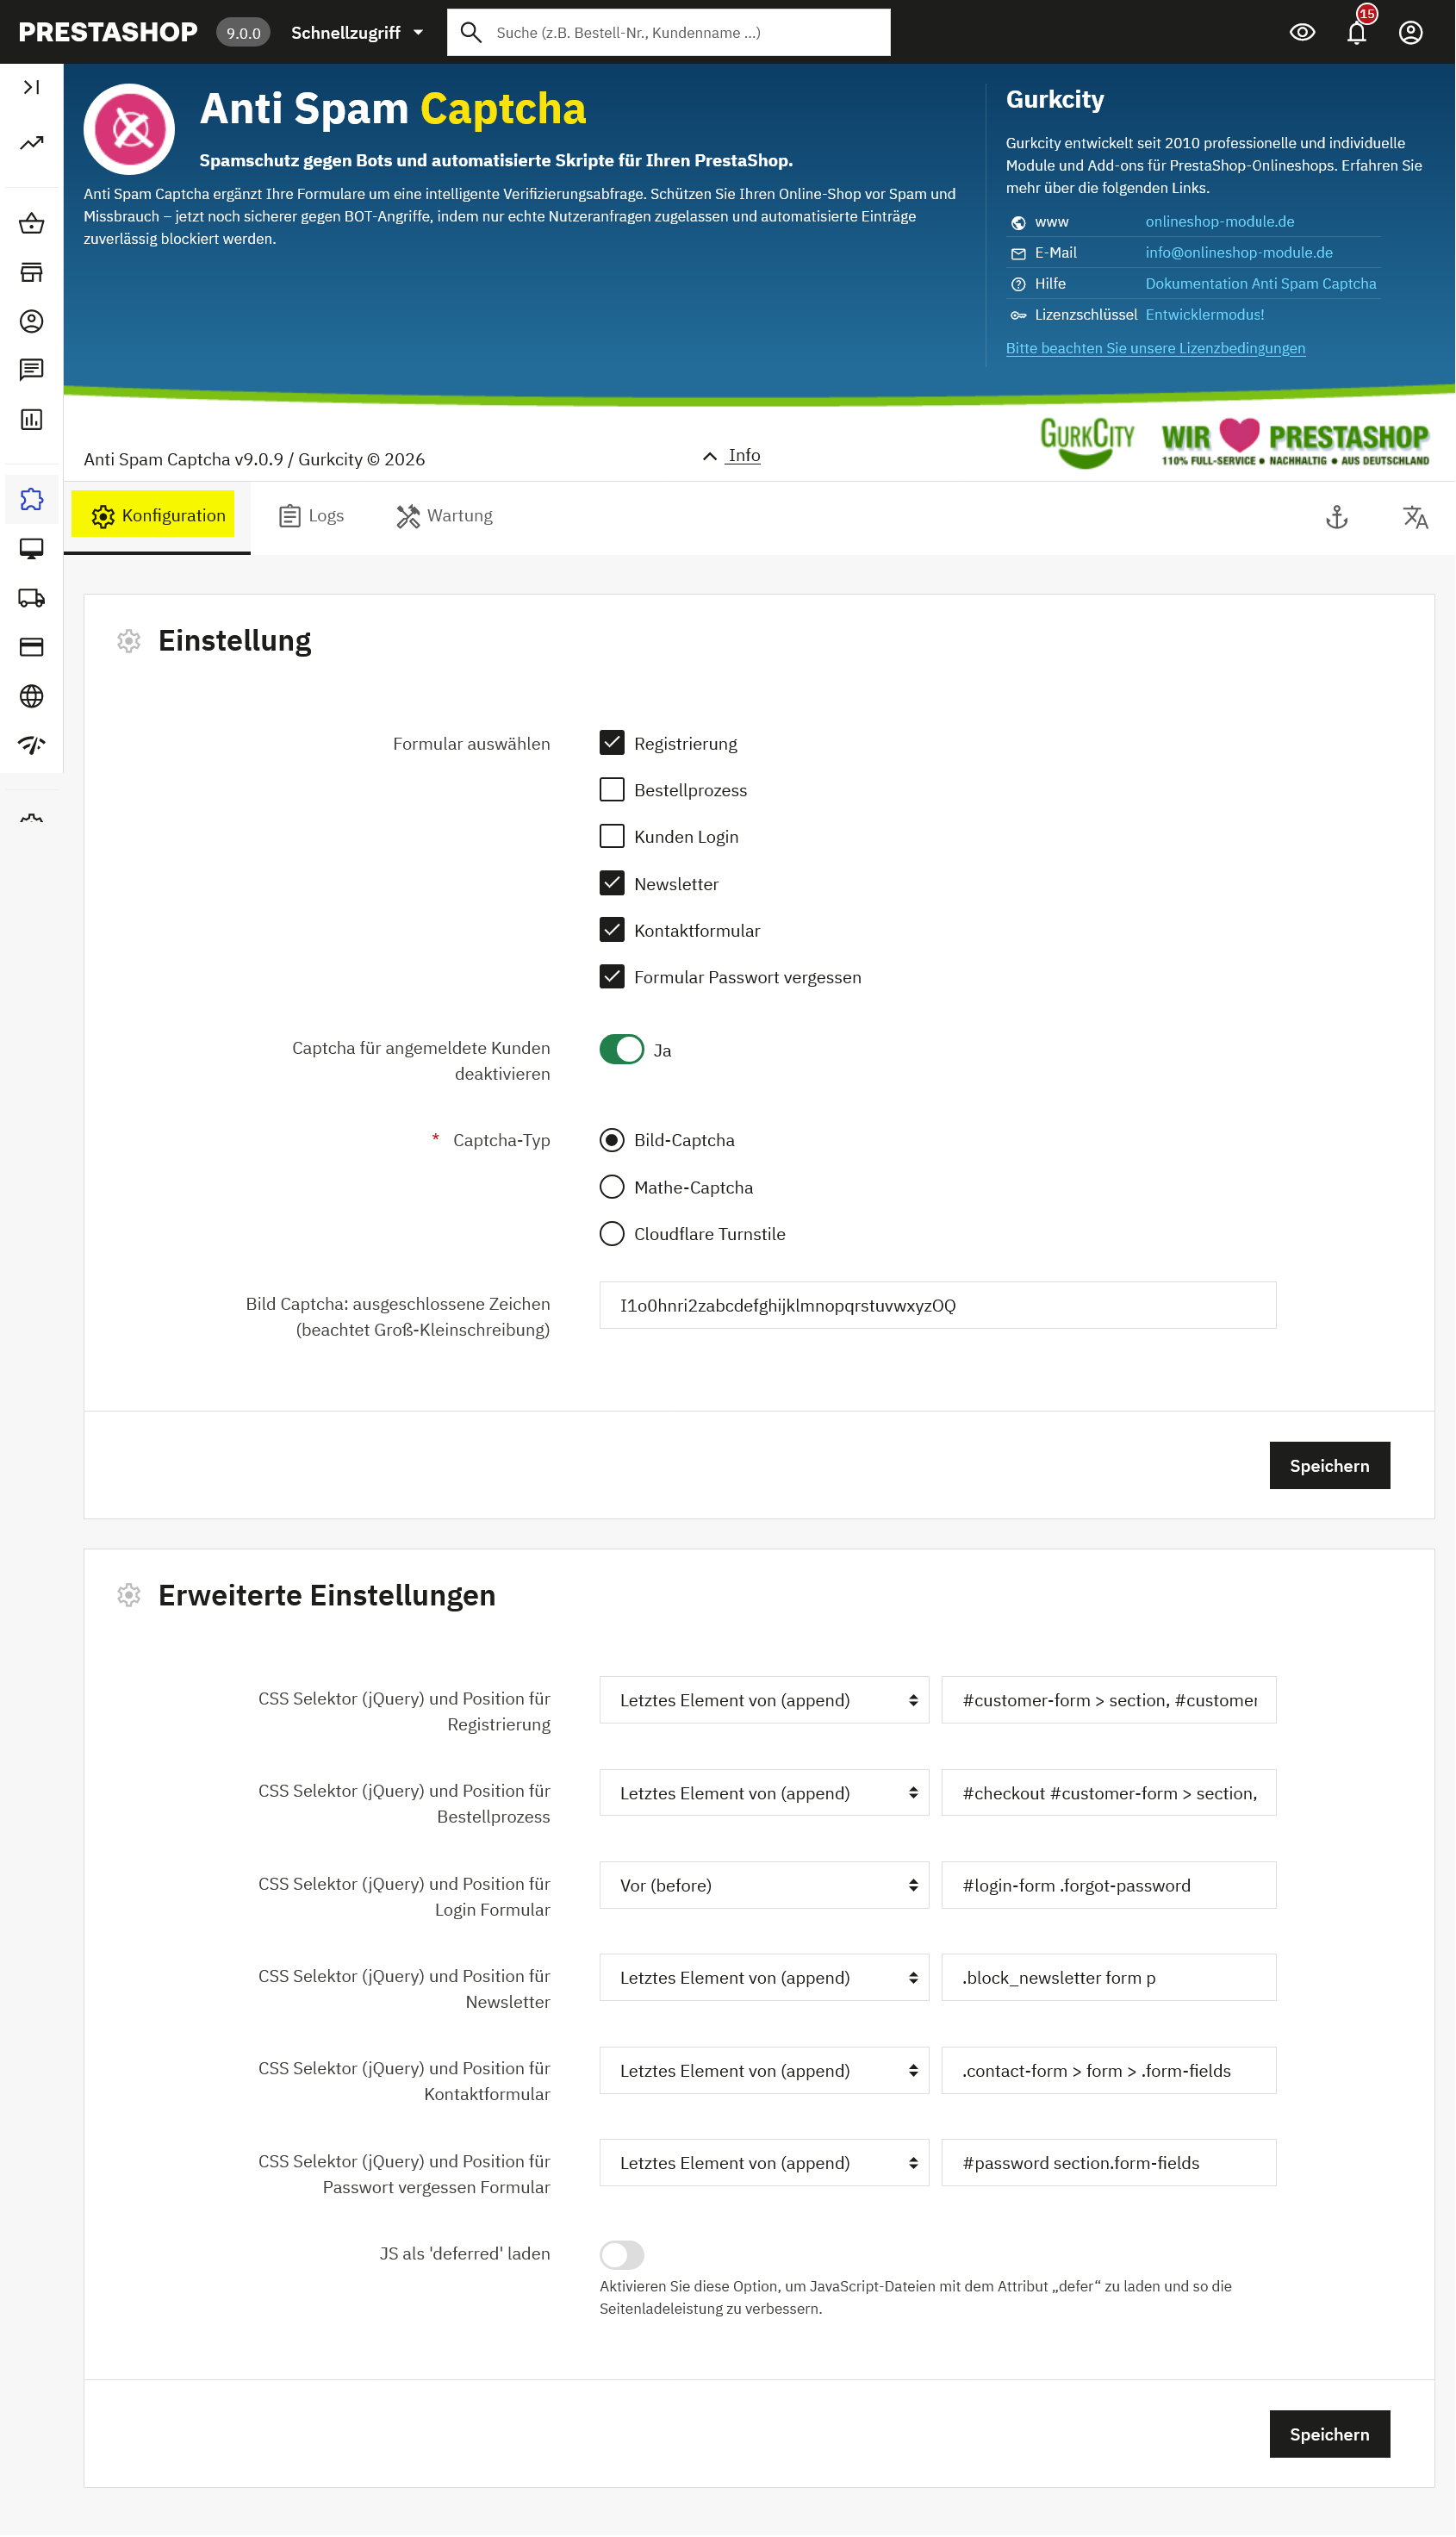Expand the sidebar navigation menu
This screenshot has height=2537, width=1456.
pyautogui.click(x=32, y=87)
